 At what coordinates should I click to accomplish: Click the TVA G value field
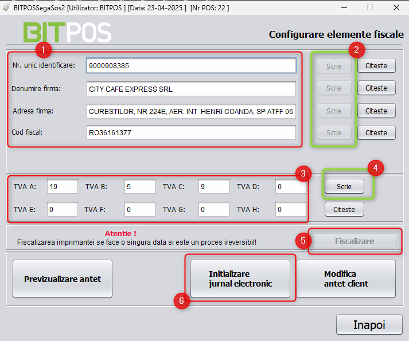tap(214, 209)
